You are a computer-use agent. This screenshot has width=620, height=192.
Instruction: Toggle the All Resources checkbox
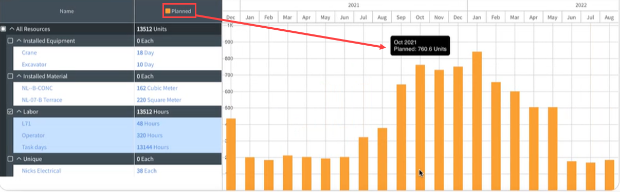tap(4, 29)
